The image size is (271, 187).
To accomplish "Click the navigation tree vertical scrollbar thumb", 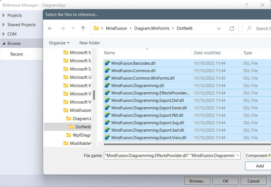I will pyautogui.click(x=94, y=95).
